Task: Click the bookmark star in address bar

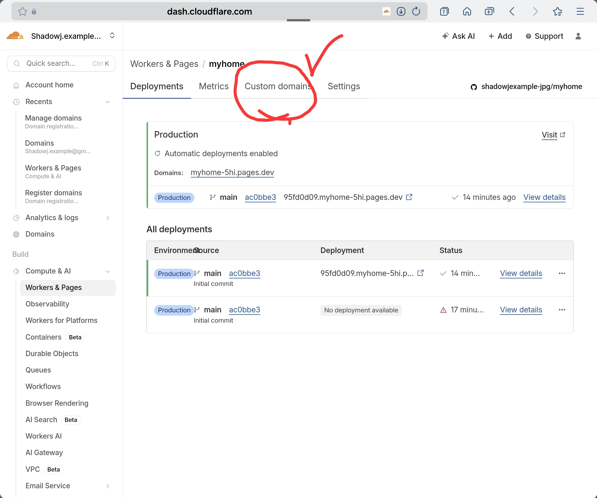Action: coord(22,11)
